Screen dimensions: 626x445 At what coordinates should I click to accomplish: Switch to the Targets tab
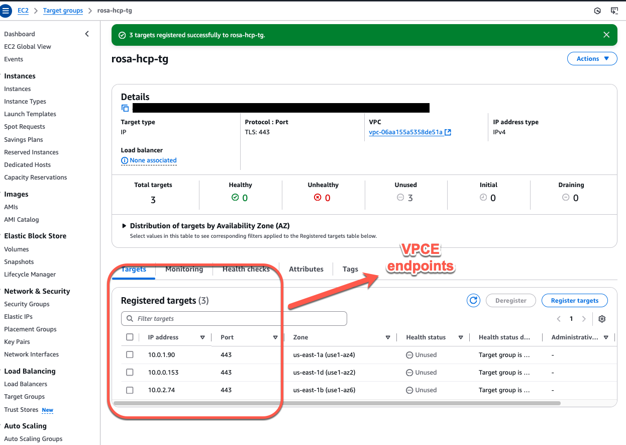coord(134,269)
